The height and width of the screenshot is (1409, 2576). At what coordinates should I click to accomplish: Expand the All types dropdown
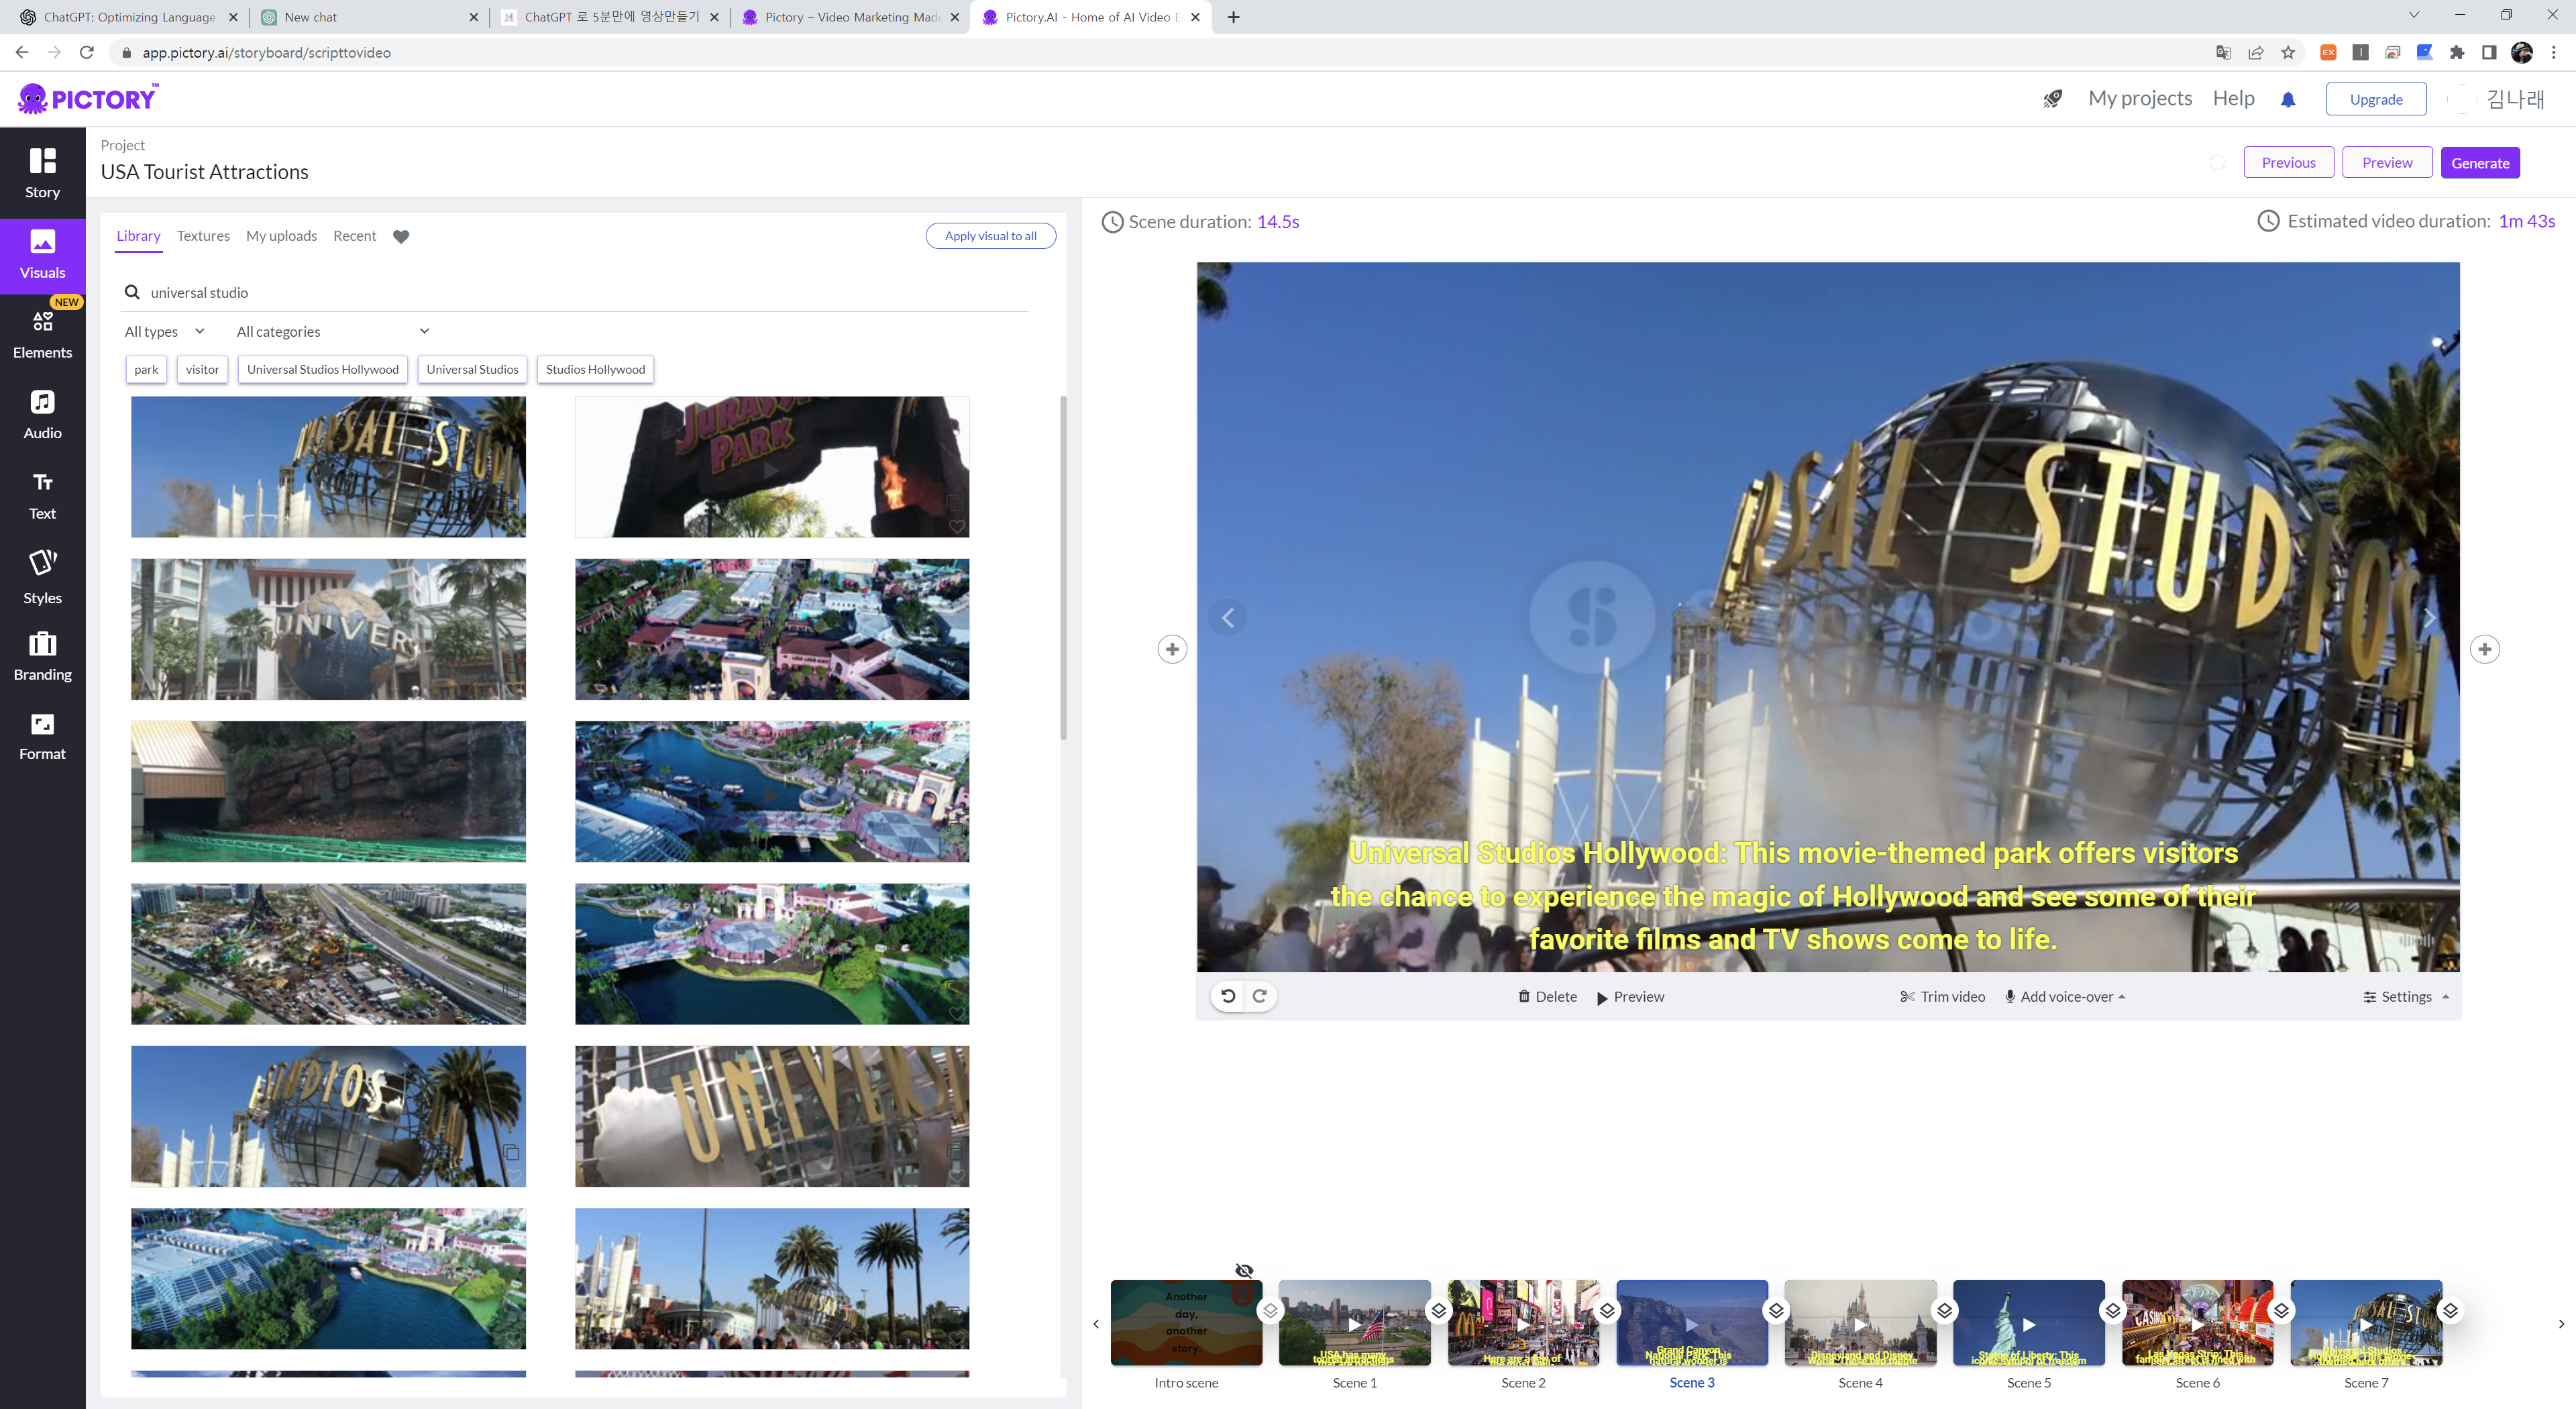[165, 331]
